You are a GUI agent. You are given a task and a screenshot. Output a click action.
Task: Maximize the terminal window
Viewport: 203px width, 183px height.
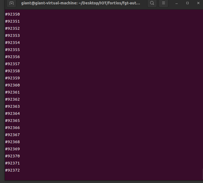(x=187, y=3)
